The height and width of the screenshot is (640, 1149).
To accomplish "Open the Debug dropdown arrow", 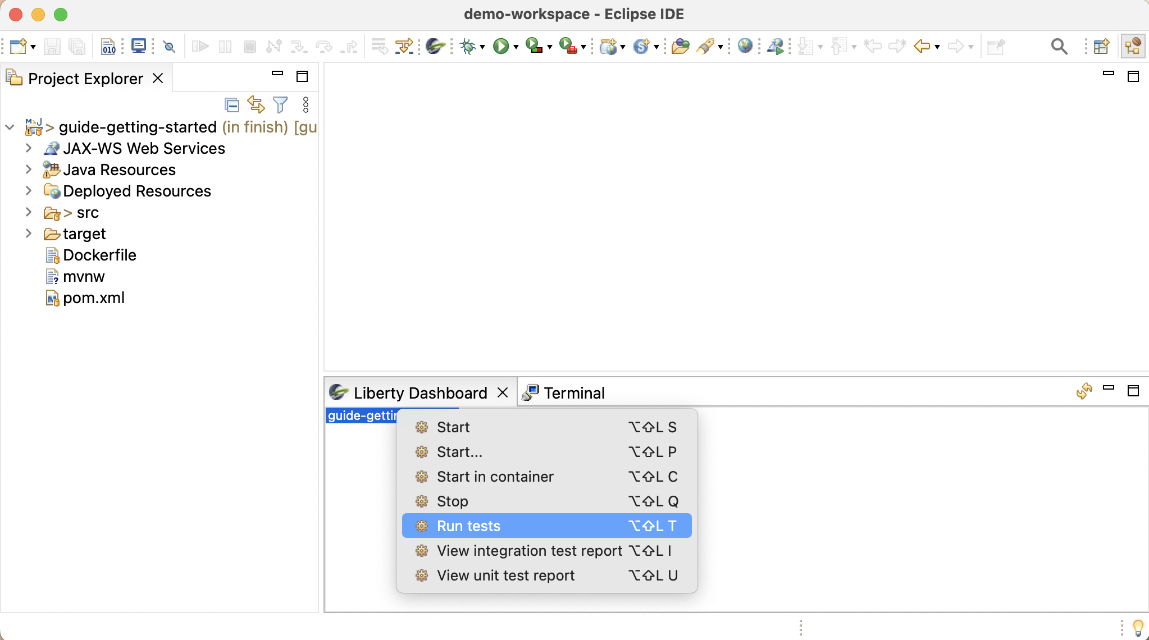I will coord(482,47).
